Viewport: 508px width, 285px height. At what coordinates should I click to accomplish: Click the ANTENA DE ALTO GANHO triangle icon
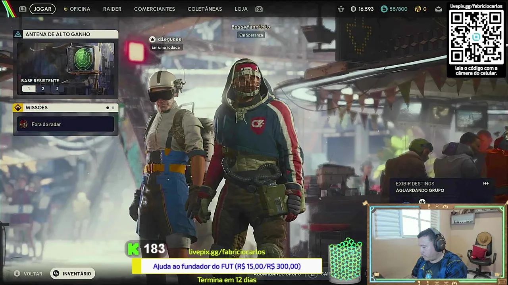click(x=18, y=34)
